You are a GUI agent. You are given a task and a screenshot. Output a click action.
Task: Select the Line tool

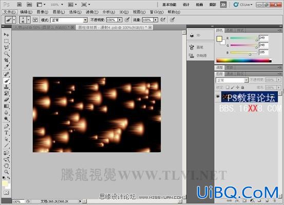pos(6,145)
